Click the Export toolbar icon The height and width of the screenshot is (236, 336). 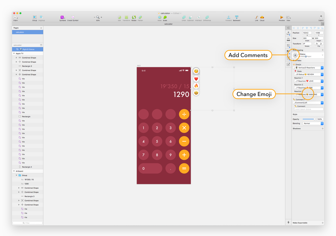321,17
